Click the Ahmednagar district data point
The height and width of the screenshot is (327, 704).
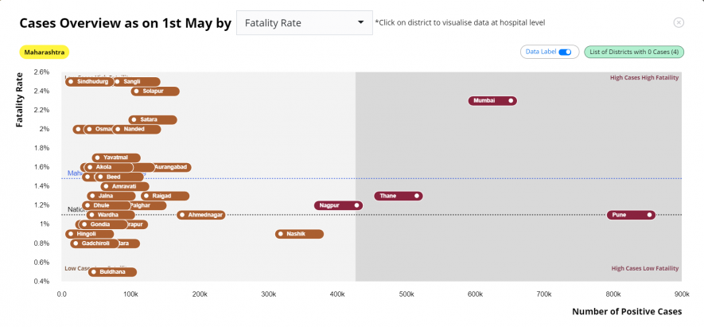point(182,215)
